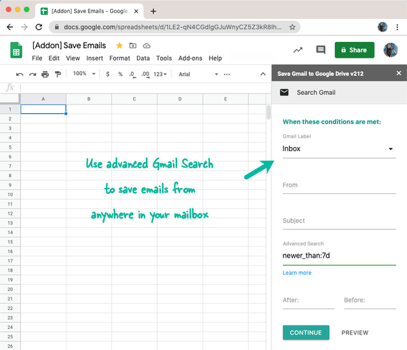Select column D header
Image resolution: width=407 pixels, height=350 pixels.
click(x=180, y=99)
